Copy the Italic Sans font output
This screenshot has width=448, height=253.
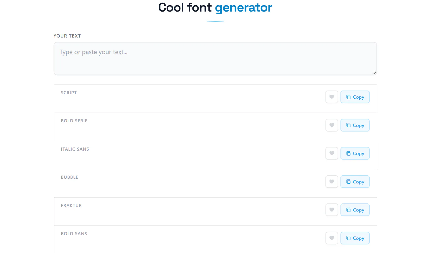(x=355, y=153)
